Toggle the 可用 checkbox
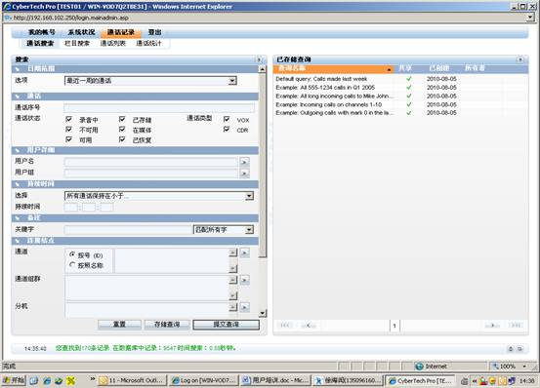Screen dimensions: 540x388 coord(69,139)
